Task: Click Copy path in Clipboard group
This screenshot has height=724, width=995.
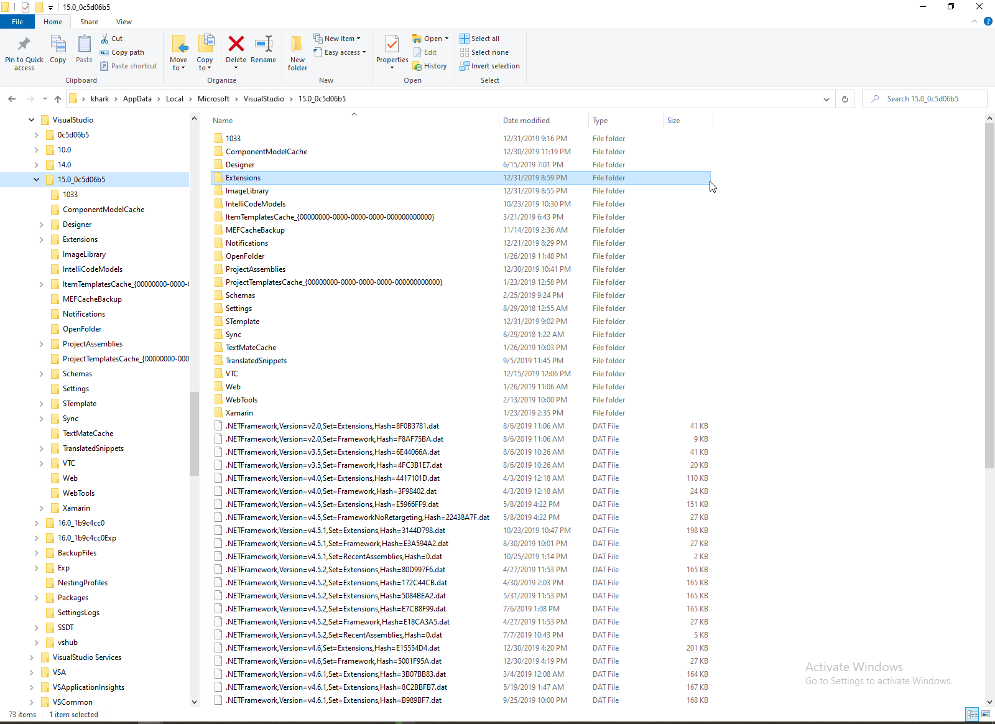Action: click(x=122, y=52)
